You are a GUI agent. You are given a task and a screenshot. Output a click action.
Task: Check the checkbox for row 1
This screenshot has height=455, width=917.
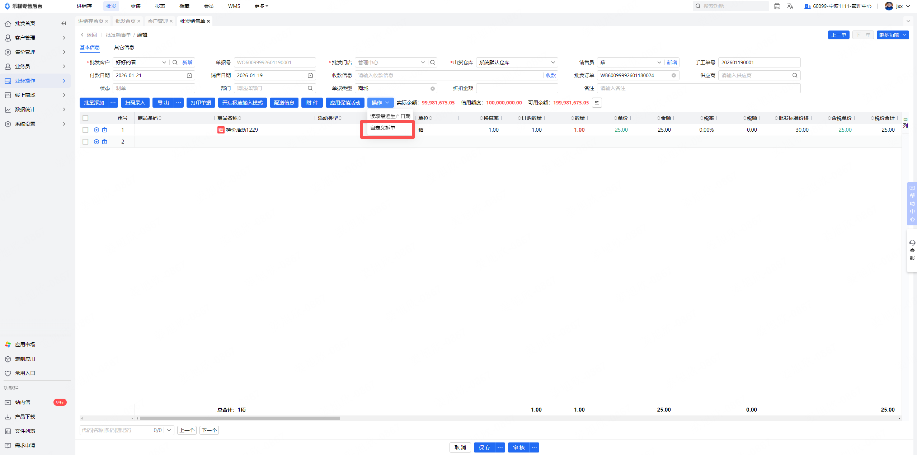85,130
